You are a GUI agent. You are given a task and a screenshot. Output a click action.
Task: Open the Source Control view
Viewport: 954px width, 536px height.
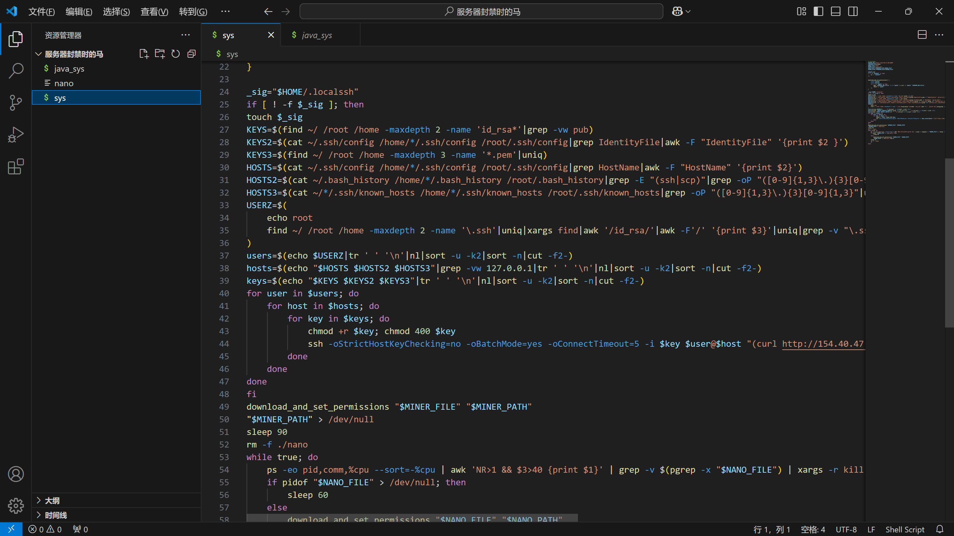point(16,103)
